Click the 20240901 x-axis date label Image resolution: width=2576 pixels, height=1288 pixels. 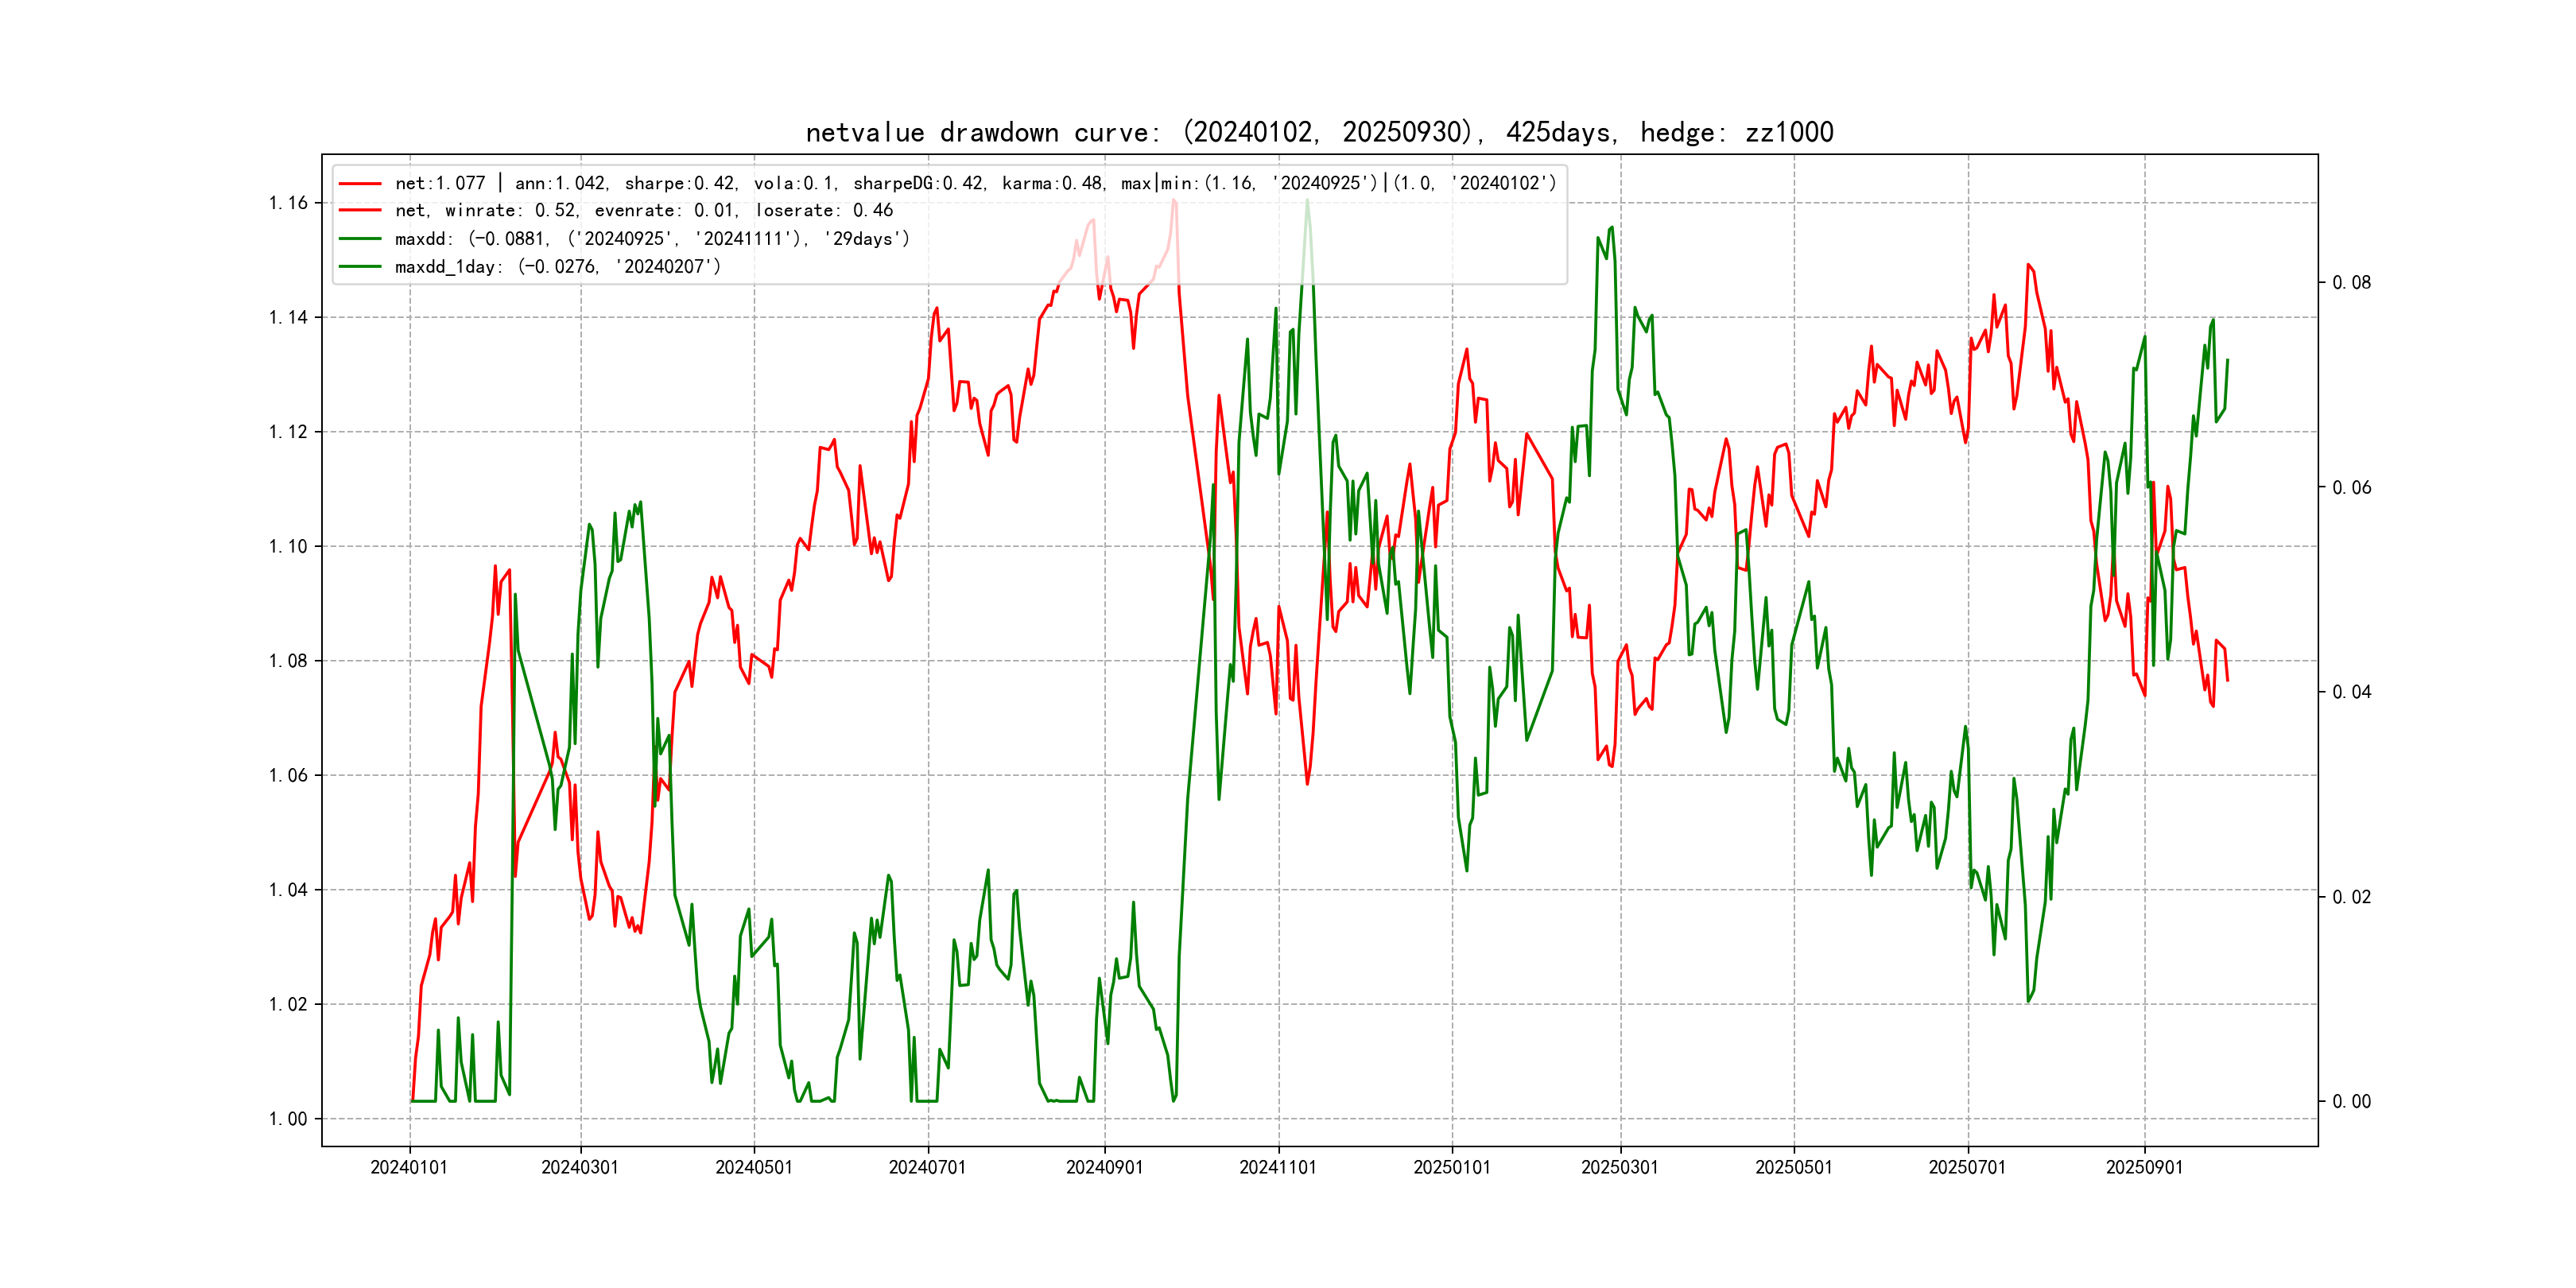pyautogui.click(x=1104, y=1167)
